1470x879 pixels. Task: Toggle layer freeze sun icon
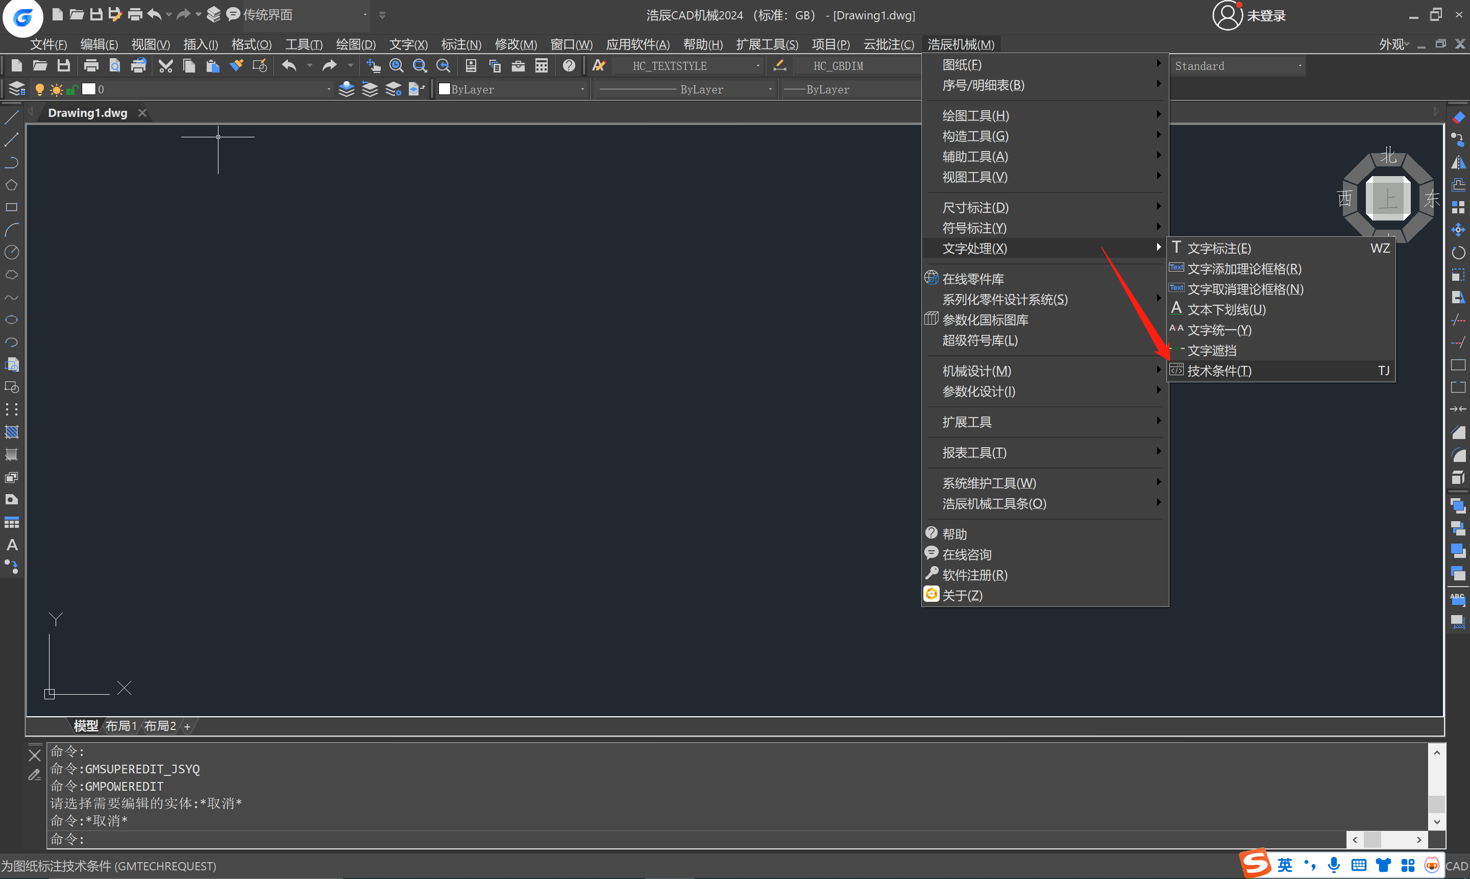pos(56,89)
